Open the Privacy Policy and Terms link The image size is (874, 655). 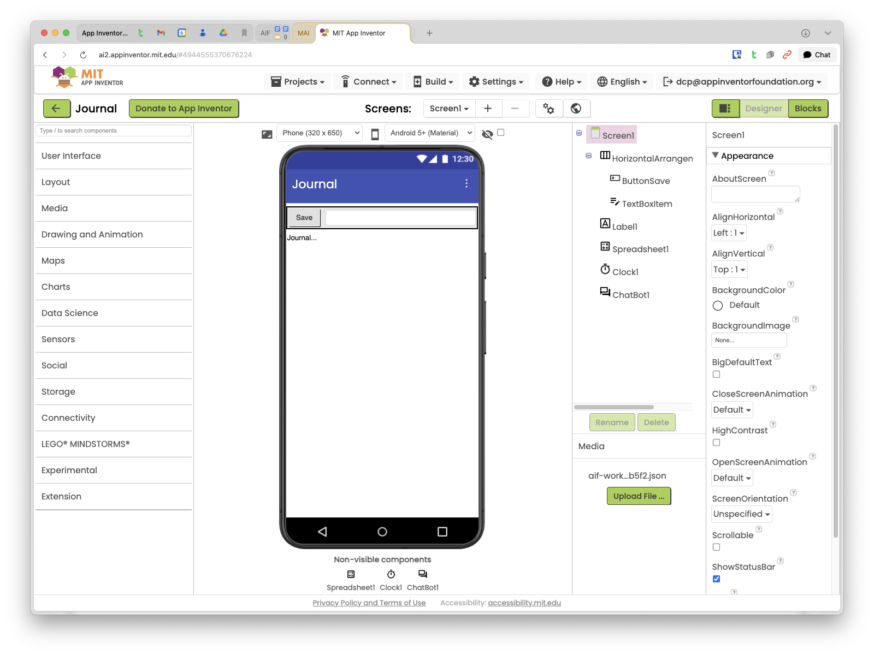point(369,603)
